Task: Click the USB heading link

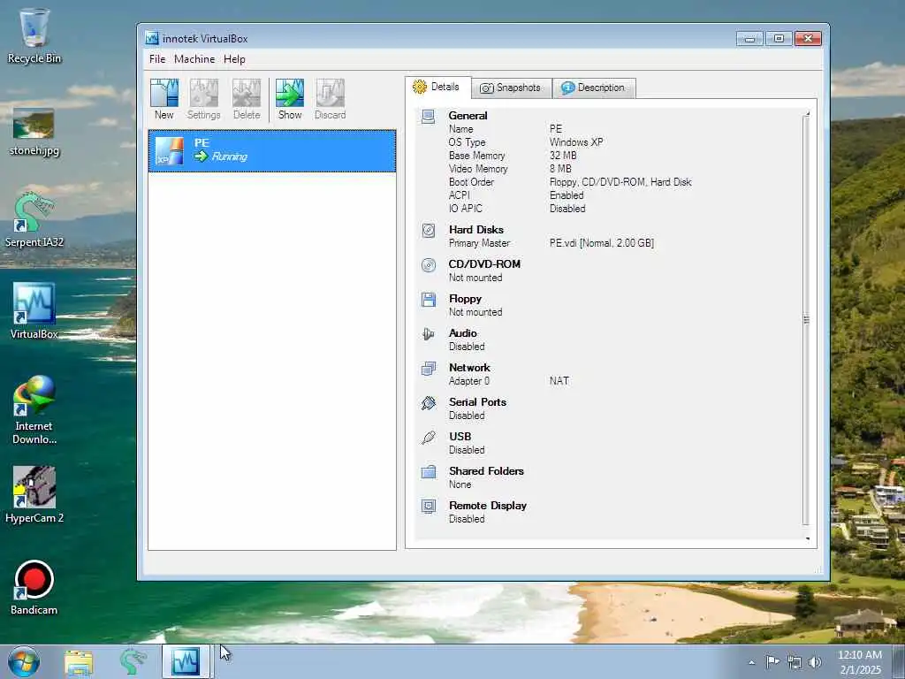Action: (x=460, y=437)
